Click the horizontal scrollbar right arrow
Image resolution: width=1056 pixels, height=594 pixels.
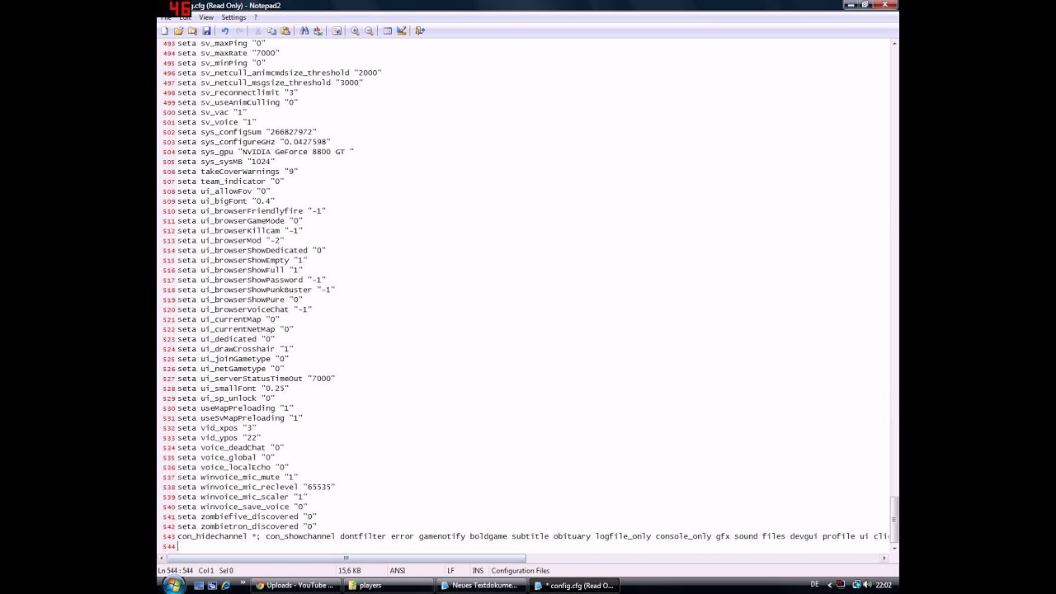coord(884,558)
